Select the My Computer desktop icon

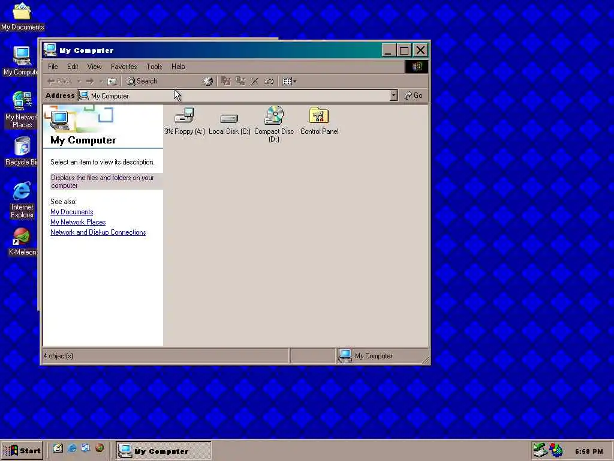click(x=20, y=61)
